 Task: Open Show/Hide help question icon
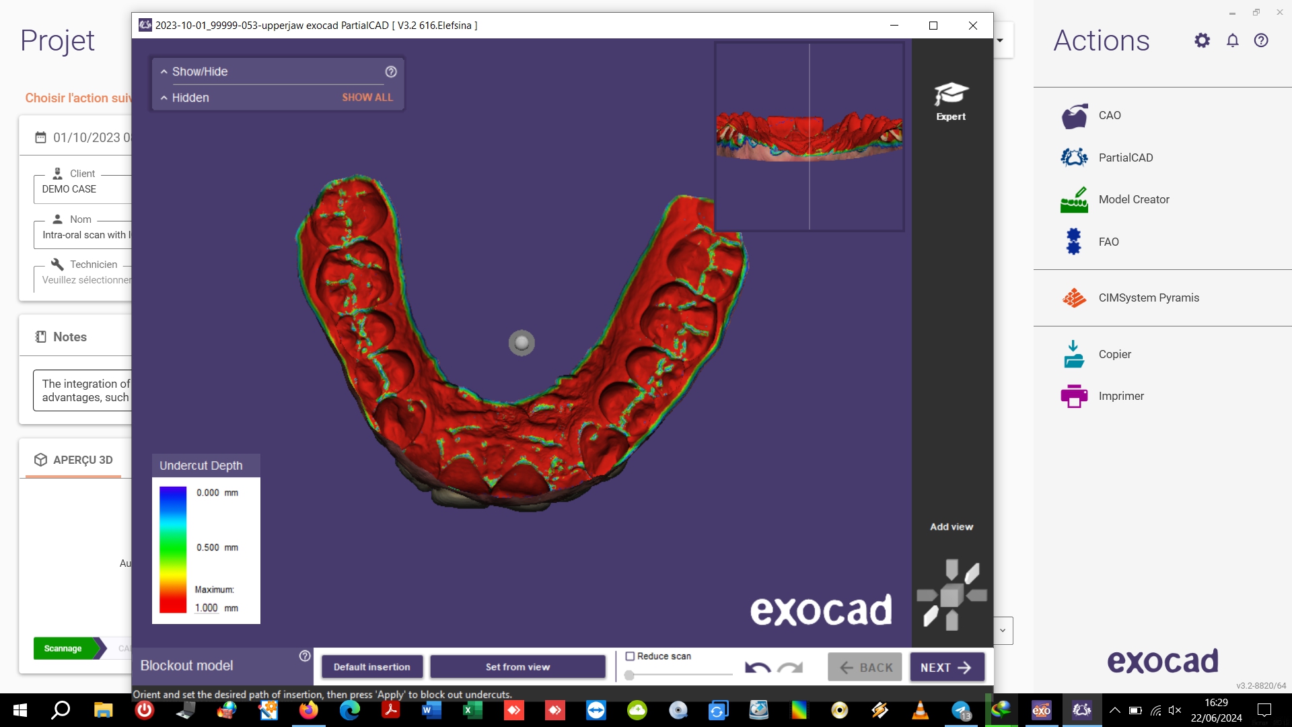point(391,71)
